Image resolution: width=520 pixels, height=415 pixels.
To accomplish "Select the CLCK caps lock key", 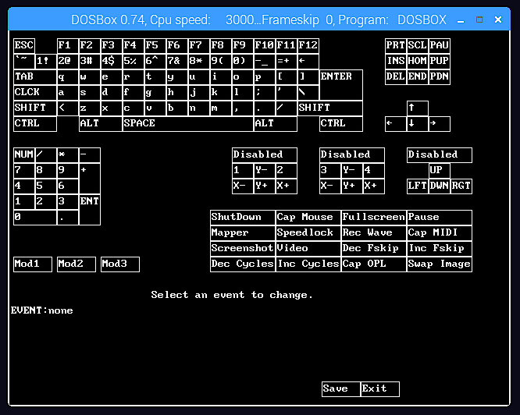I will tap(35, 92).
